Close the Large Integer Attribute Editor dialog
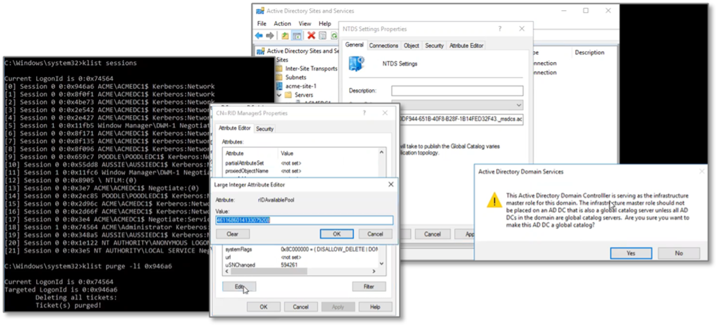Viewport: 719px width, 328px height. point(391,185)
